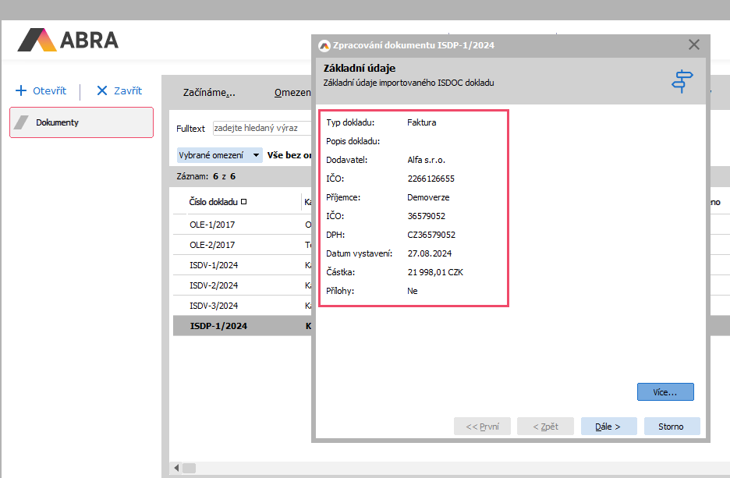Click the plus icon next to Otevřít

[21, 90]
